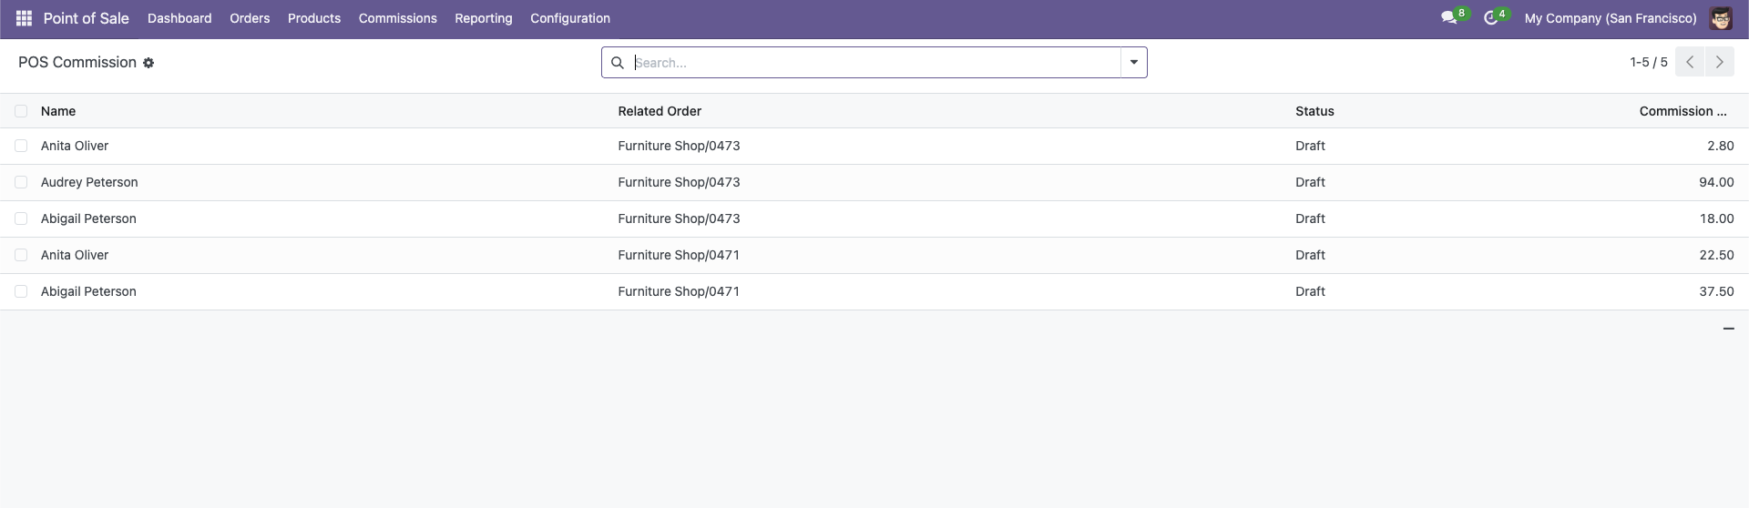Open the Products menu
Viewport: 1749px width, 508px height.
pos(314,18)
